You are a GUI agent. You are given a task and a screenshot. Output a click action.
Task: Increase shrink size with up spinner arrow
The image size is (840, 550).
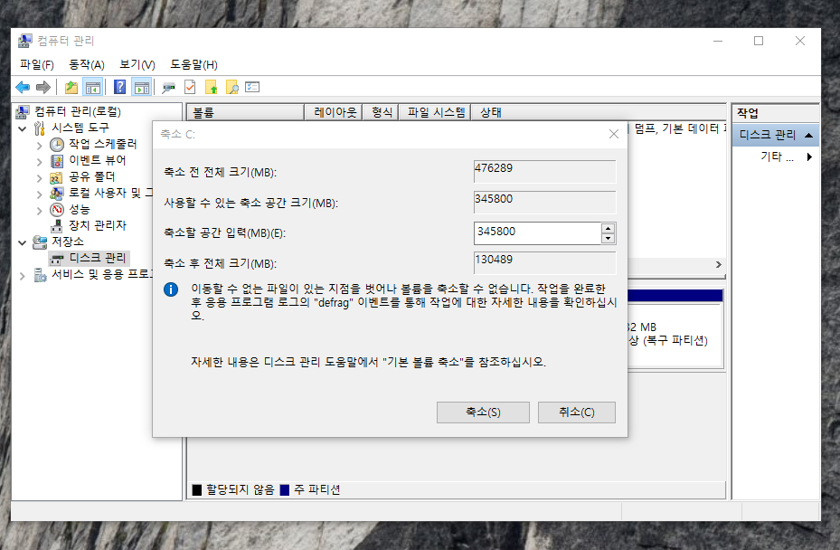click(608, 228)
